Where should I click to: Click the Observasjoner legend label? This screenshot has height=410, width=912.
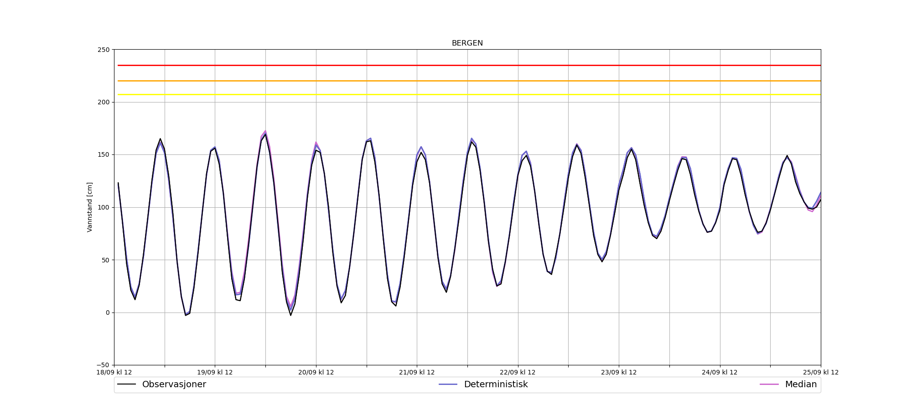174,384
